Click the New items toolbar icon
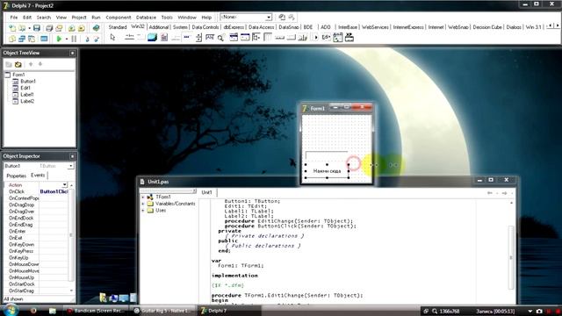 pos(12,27)
